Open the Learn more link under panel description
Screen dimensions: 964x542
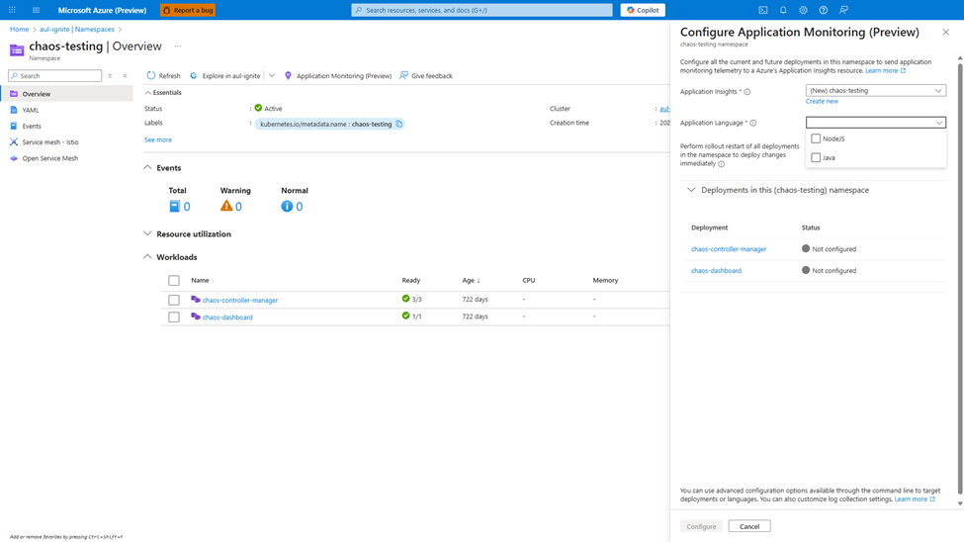(x=885, y=71)
